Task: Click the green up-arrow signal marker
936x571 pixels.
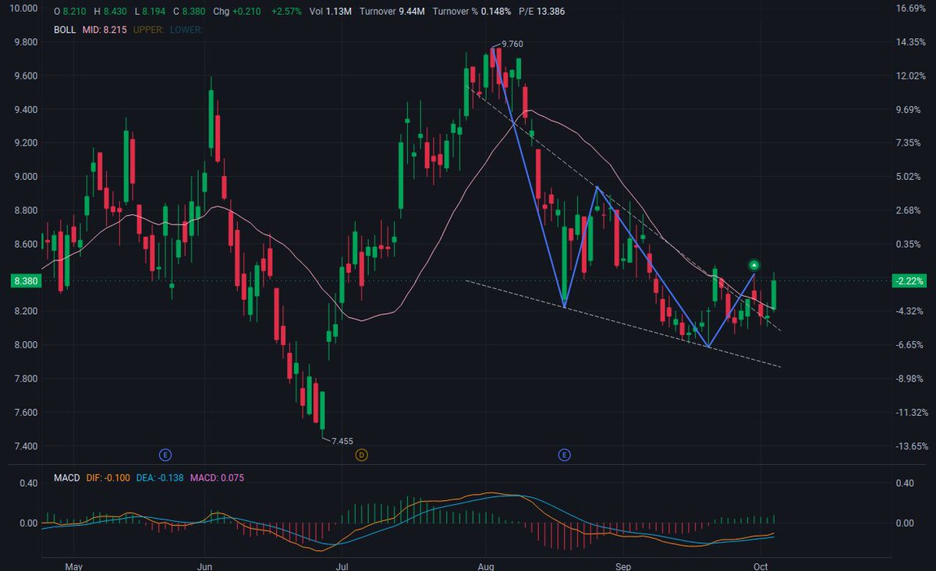Action: click(x=754, y=265)
